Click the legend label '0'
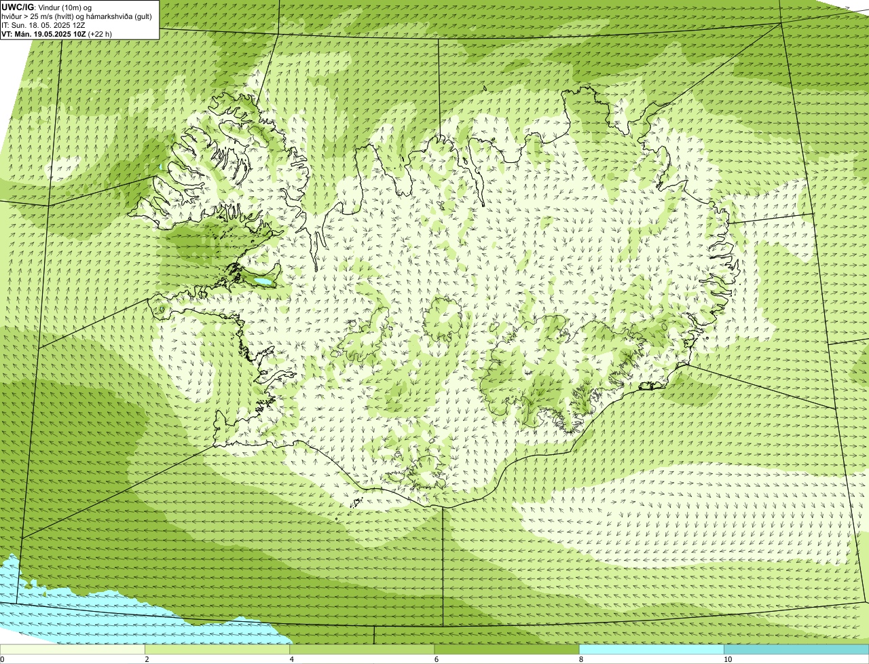 click(x=3, y=659)
